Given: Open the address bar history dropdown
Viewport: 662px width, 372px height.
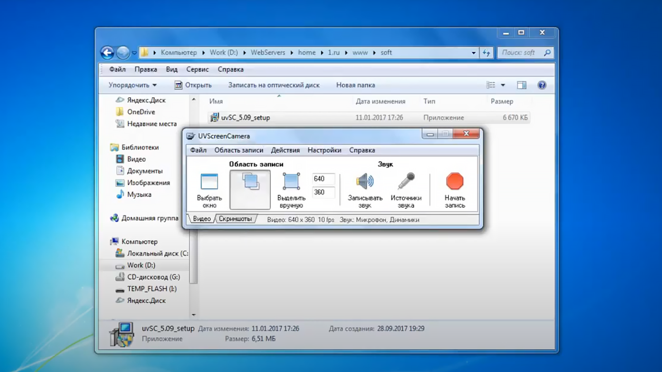Looking at the screenshot, I should [x=474, y=52].
